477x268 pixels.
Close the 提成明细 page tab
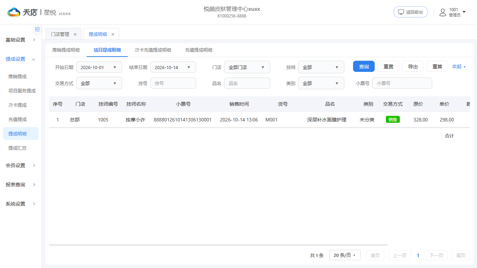[113, 34]
